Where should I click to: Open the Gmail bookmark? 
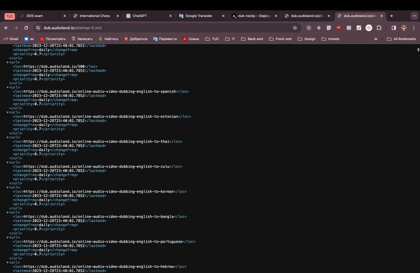tap(11, 39)
